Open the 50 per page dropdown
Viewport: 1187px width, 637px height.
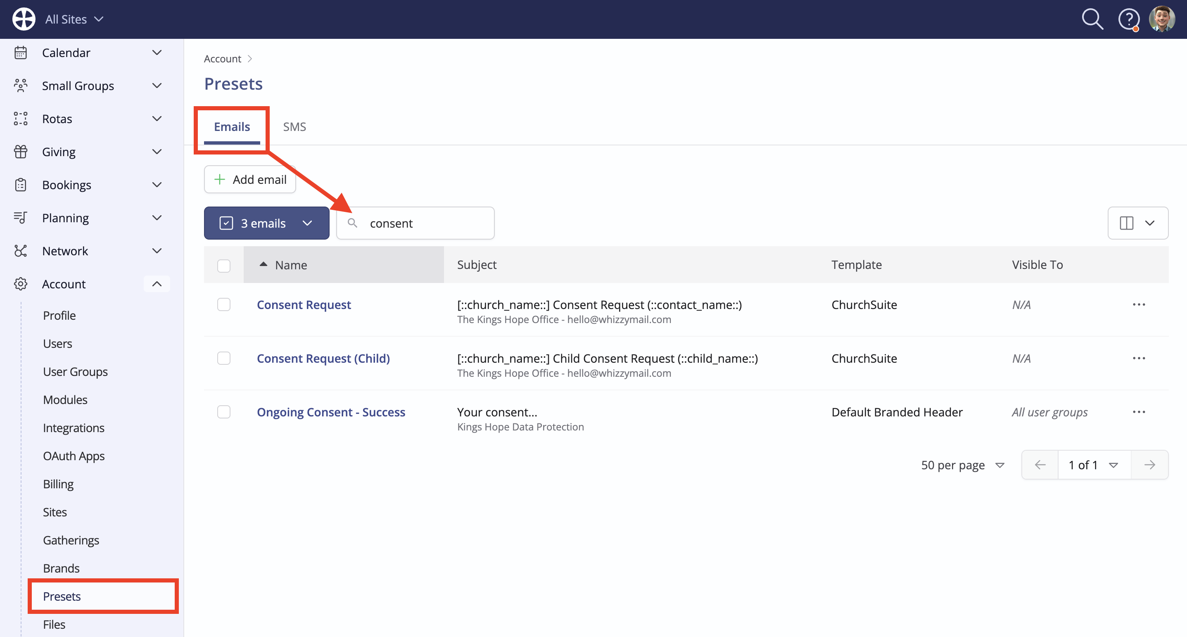click(963, 465)
